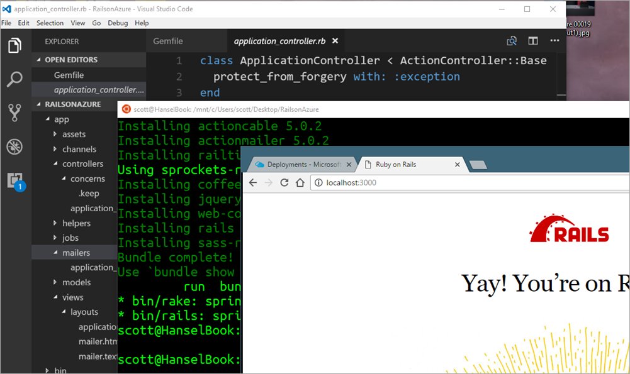This screenshot has height=374, width=630.
Task: Open the Go menu
Action: coord(96,23)
